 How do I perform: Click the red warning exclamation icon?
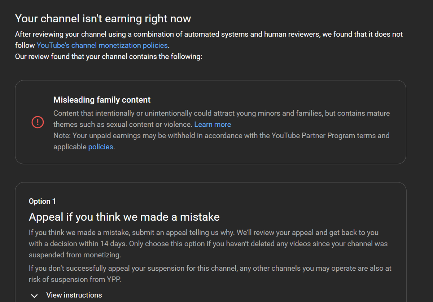point(38,122)
